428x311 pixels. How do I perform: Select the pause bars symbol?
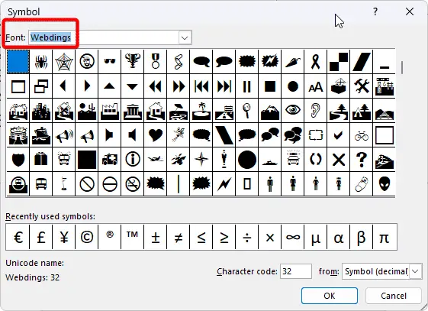coord(247,86)
